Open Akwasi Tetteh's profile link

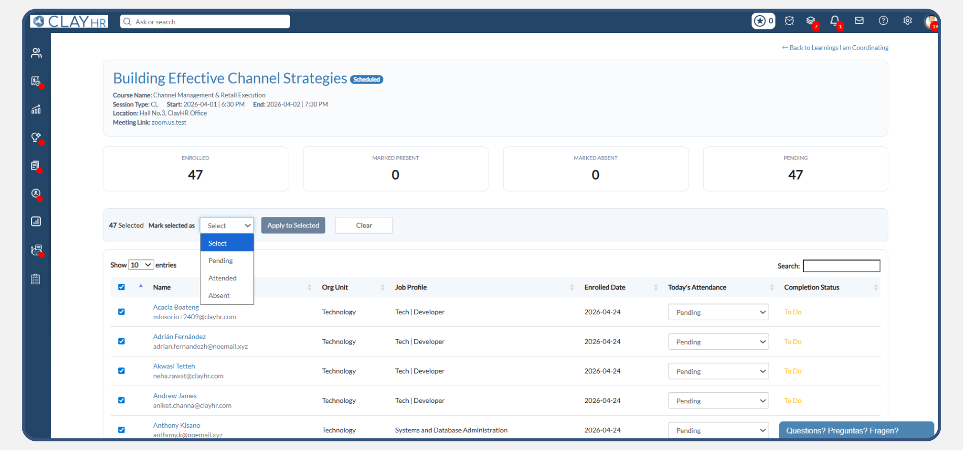point(174,366)
